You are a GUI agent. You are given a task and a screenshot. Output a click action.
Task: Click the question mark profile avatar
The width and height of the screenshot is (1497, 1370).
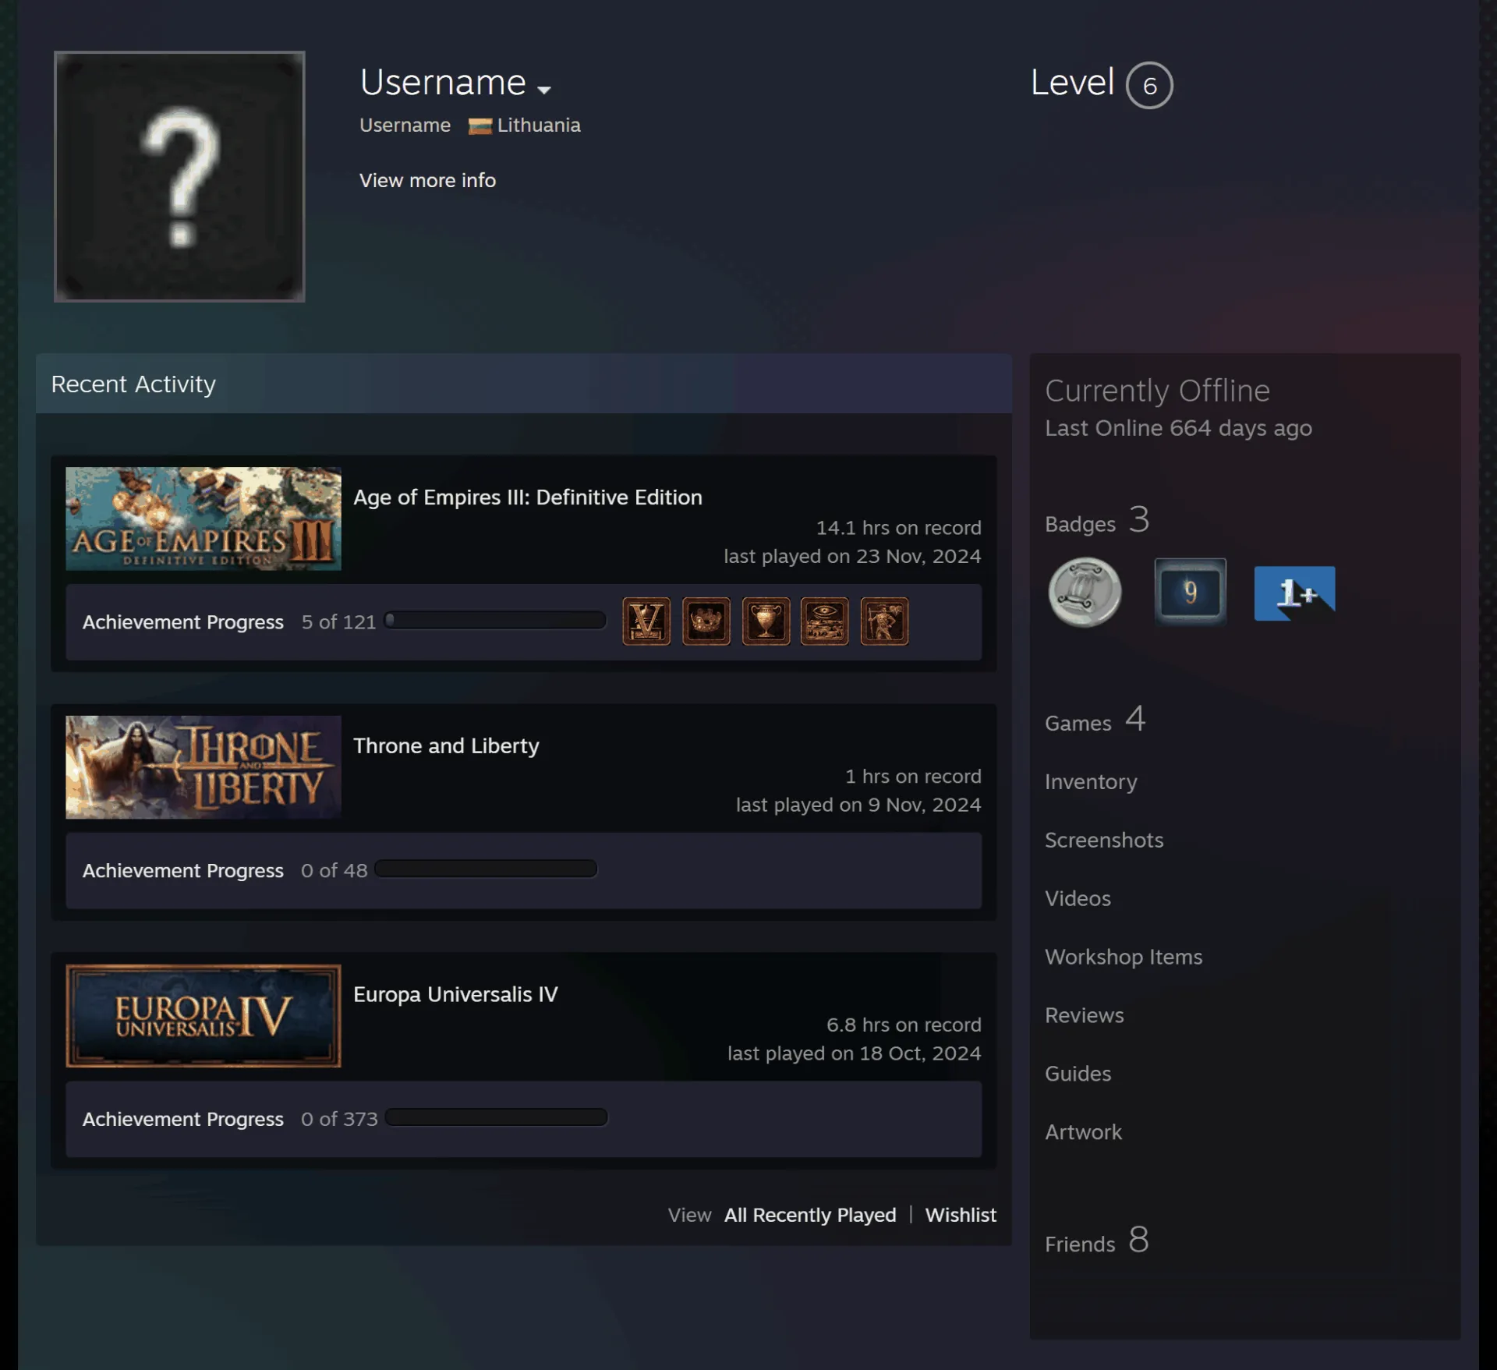tap(179, 176)
